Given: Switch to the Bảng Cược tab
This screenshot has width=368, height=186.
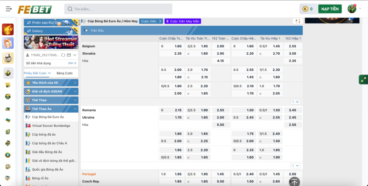Looking at the screenshot, I should coord(64,73).
